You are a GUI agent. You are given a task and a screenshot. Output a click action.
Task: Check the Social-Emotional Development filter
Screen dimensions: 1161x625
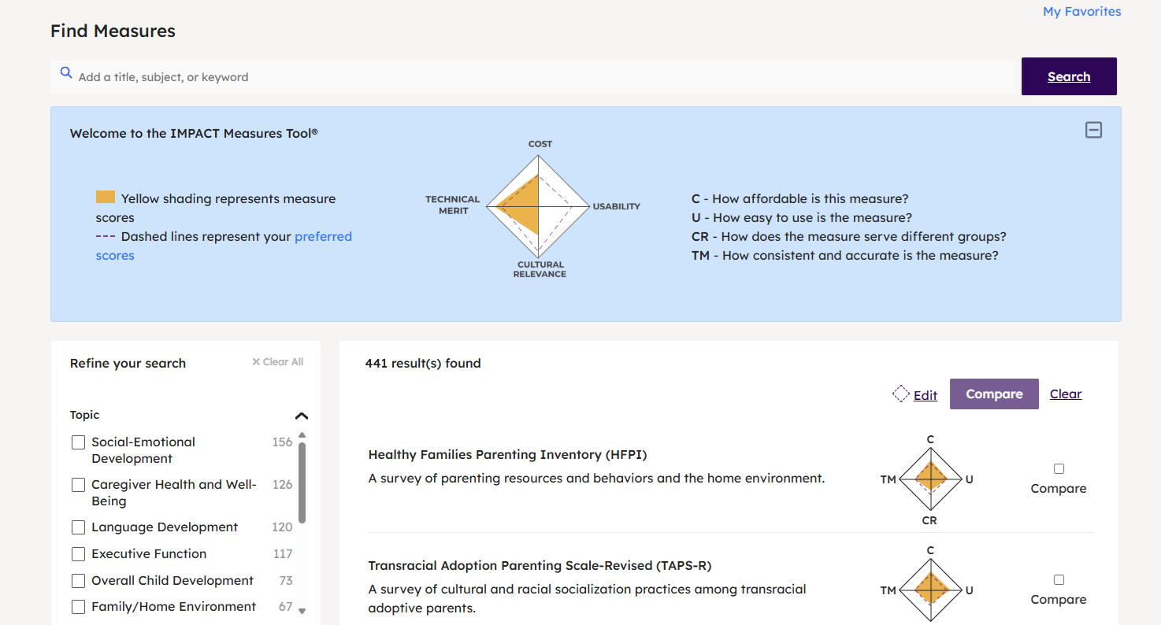78,442
